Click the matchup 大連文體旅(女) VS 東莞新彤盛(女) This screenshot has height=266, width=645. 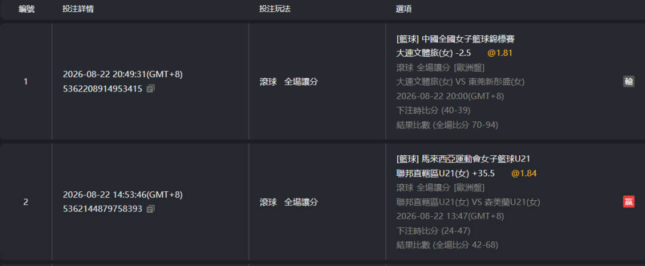click(x=460, y=82)
